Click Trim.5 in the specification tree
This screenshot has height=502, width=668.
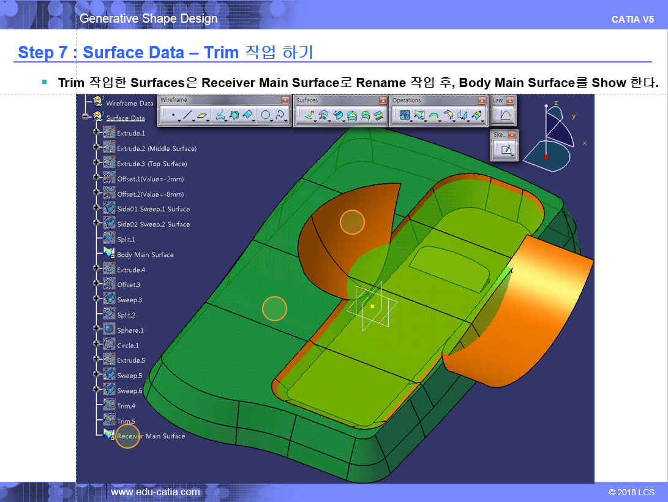pyautogui.click(x=126, y=421)
